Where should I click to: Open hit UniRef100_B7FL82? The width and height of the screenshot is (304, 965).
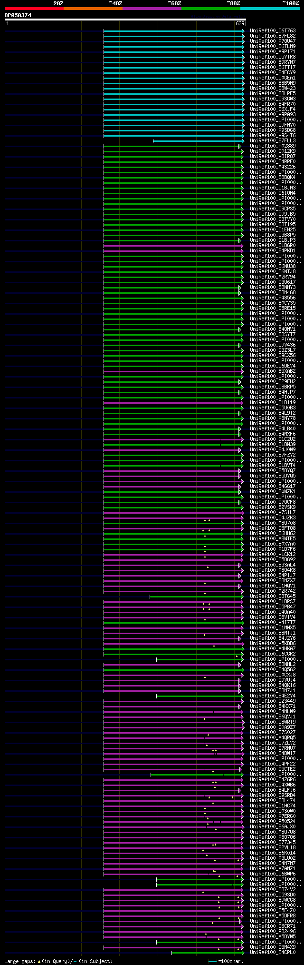point(273,36)
